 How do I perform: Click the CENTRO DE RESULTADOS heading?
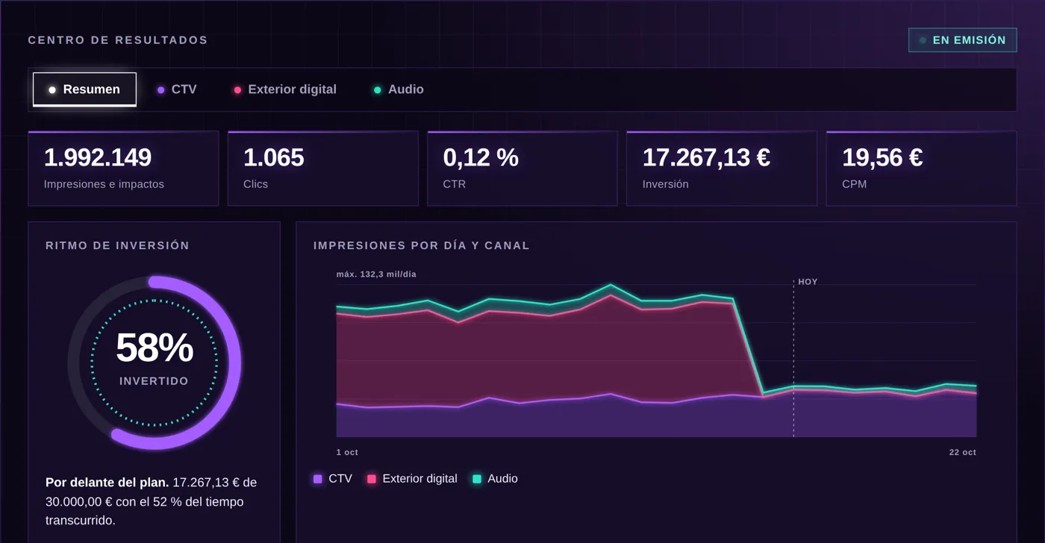click(x=118, y=40)
